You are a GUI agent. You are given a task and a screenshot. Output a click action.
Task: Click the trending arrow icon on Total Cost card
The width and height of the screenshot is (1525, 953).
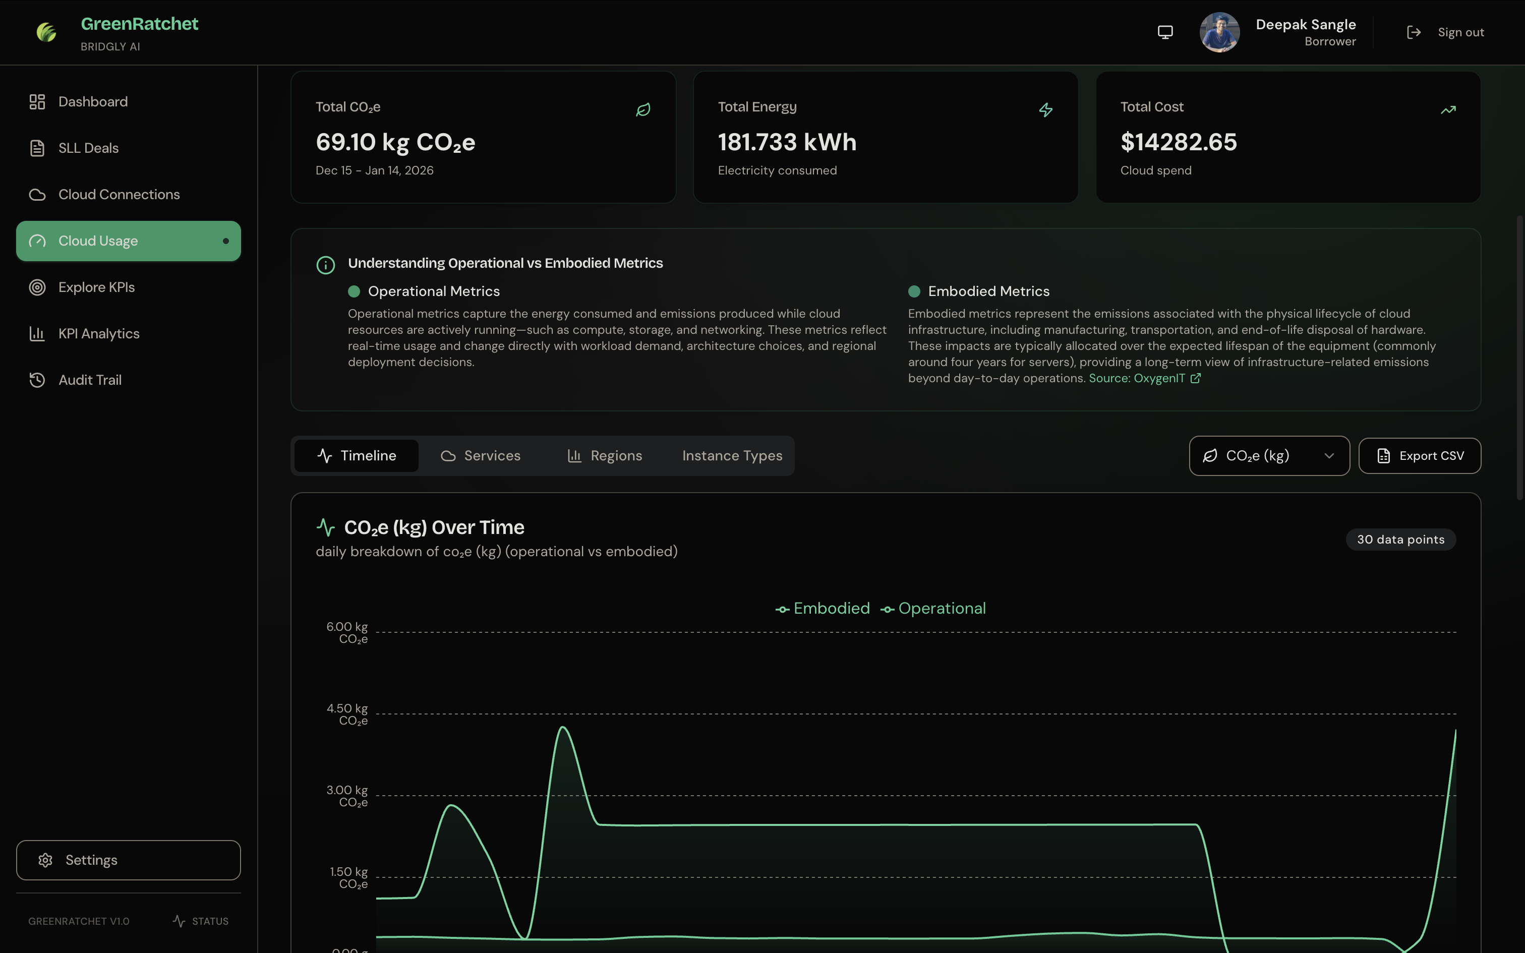(1448, 110)
